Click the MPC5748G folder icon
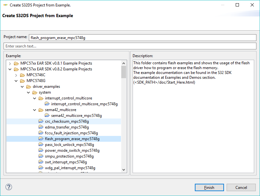260x196 pixels. coord(23,81)
